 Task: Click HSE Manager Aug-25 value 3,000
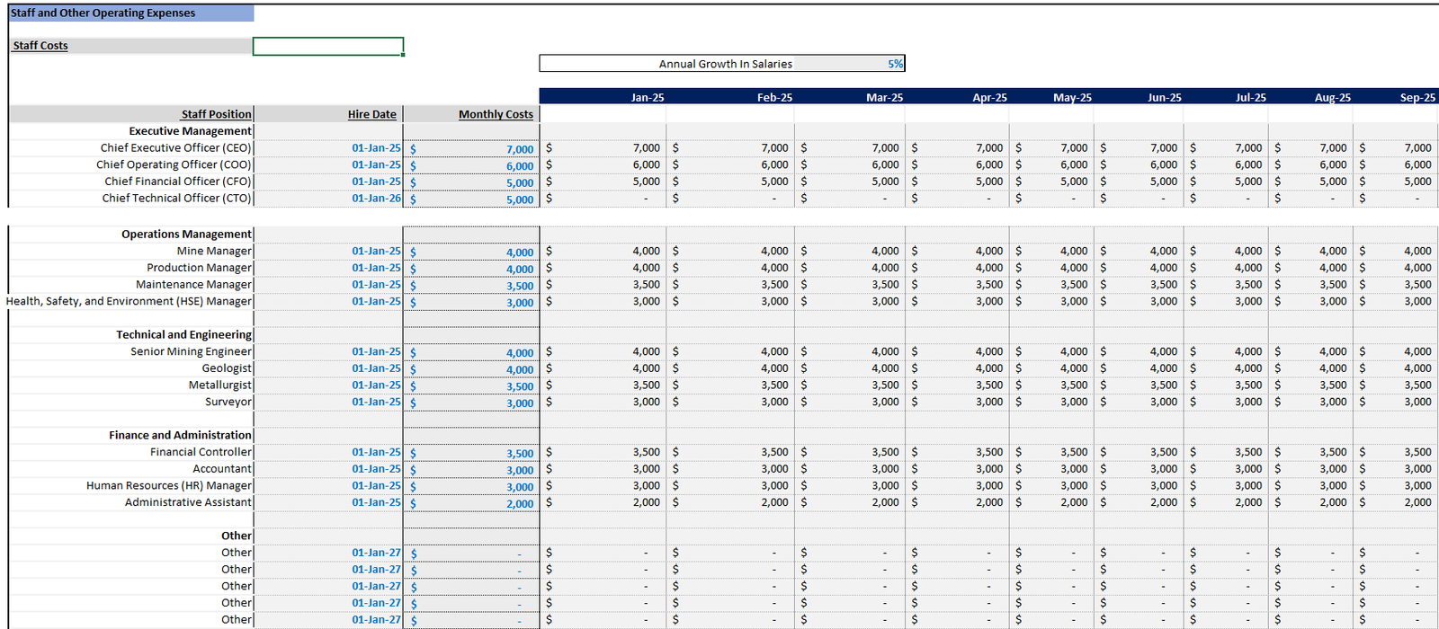pos(1310,302)
